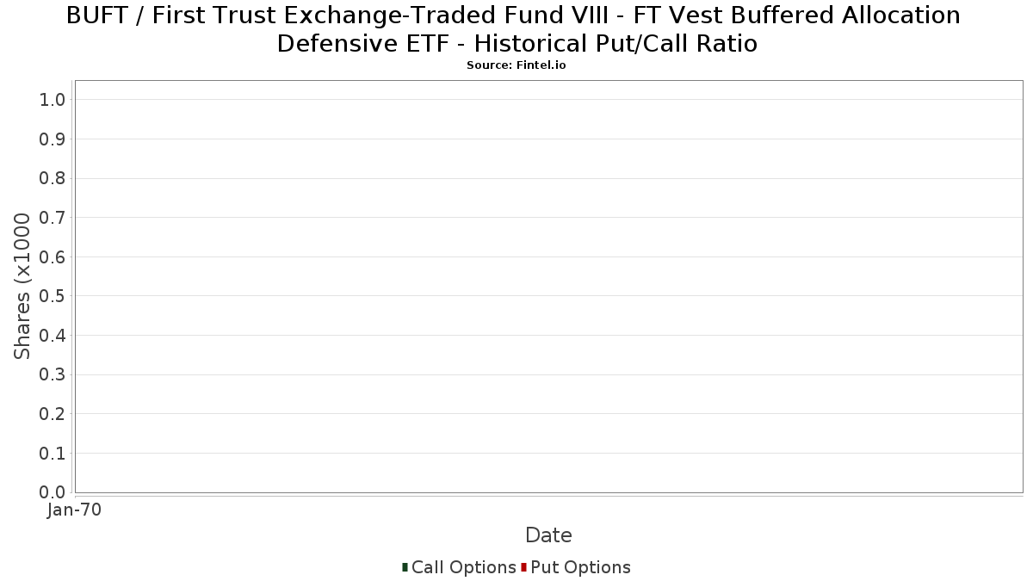1033x581 pixels.
Task: Click the 0.9 y-axis label
Action: coord(53,139)
